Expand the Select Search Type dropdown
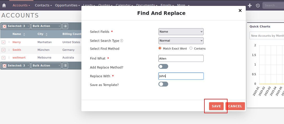The image size is (284, 124). [181, 41]
